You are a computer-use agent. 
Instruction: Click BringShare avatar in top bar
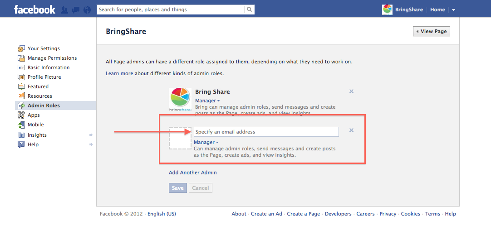click(x=388, y=10)
